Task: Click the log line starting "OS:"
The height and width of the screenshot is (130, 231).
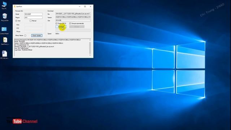Action: tap(22, 45)
